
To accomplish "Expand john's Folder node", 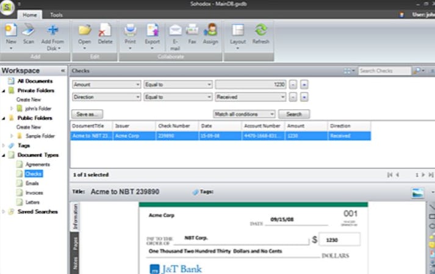I will 12,108.
